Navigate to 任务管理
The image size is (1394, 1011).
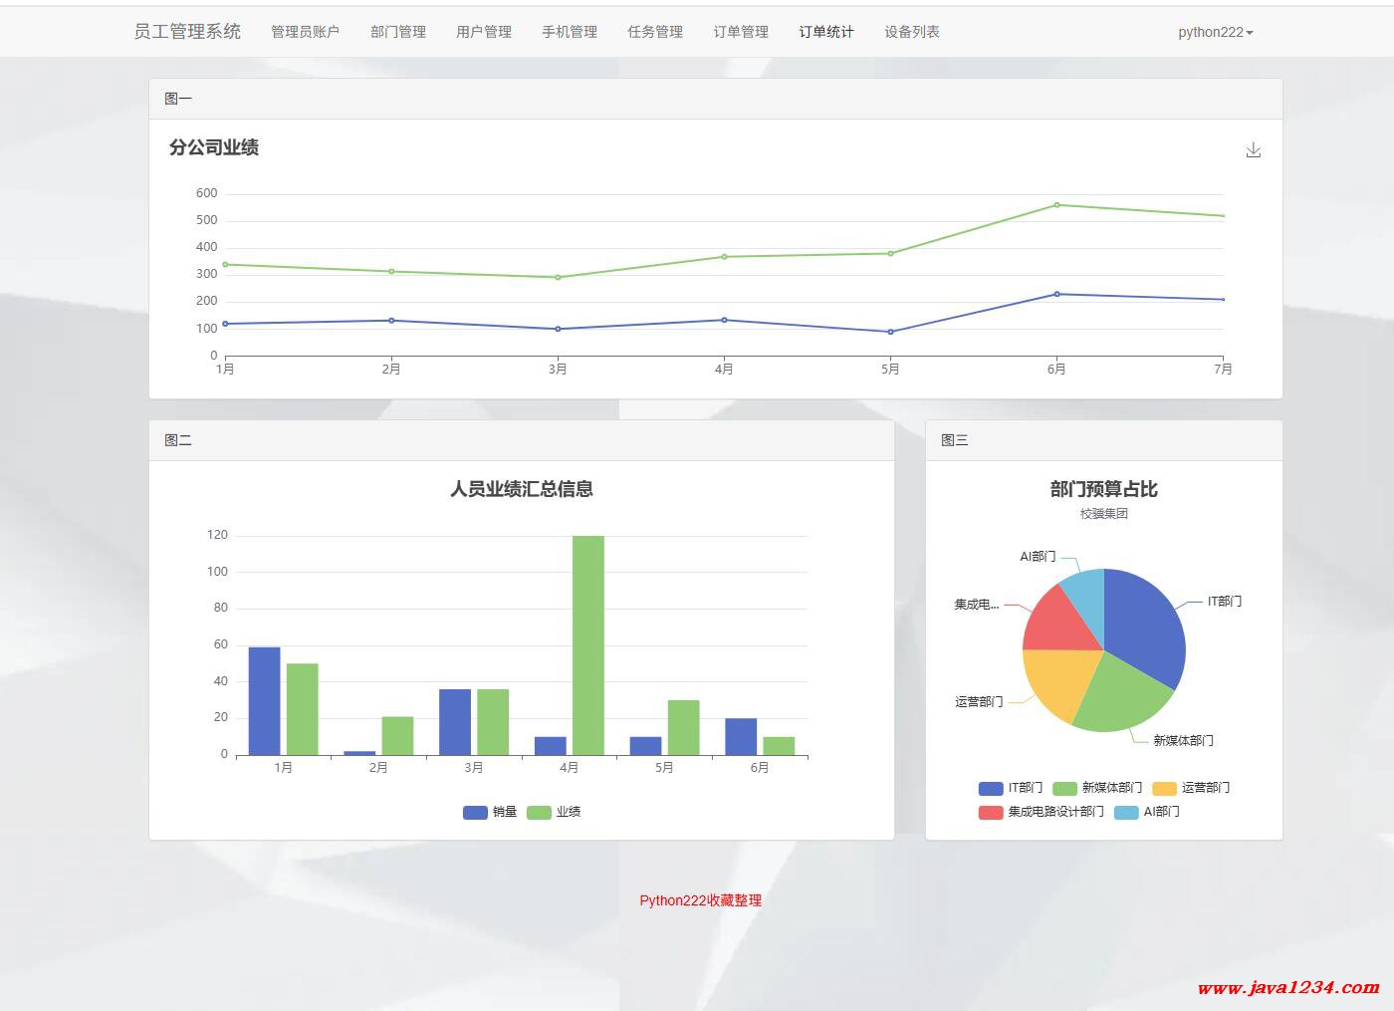[654, 32]
